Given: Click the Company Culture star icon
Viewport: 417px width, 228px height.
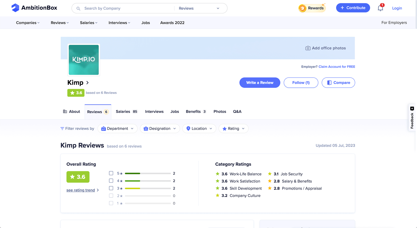Looking at the screenshot, I should pyautogui.click(x=217, y=195).
